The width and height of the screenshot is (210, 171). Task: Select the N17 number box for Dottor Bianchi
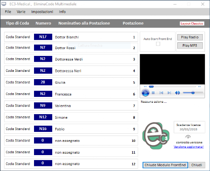click(x=43, y=37)
